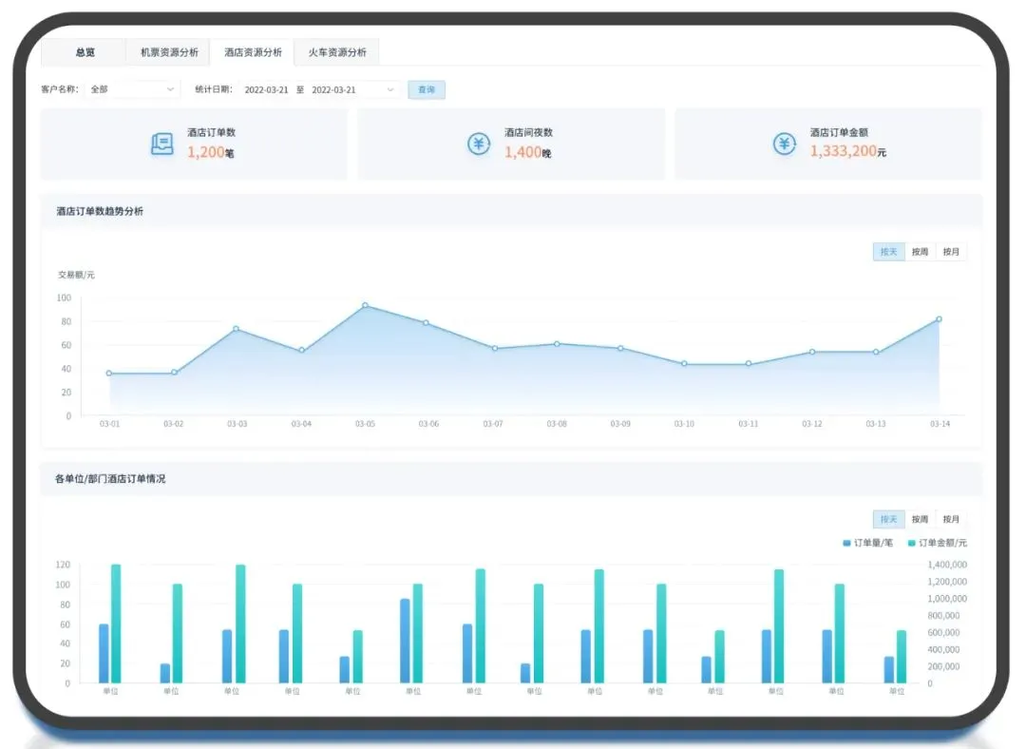Click the hotel order count document icon
This screenshot has width=1026, height=749.
pyautogui.click(x=162, y=144)
